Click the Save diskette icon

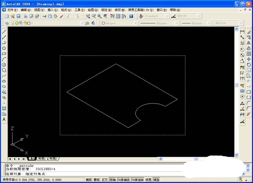tap(18, 16)
